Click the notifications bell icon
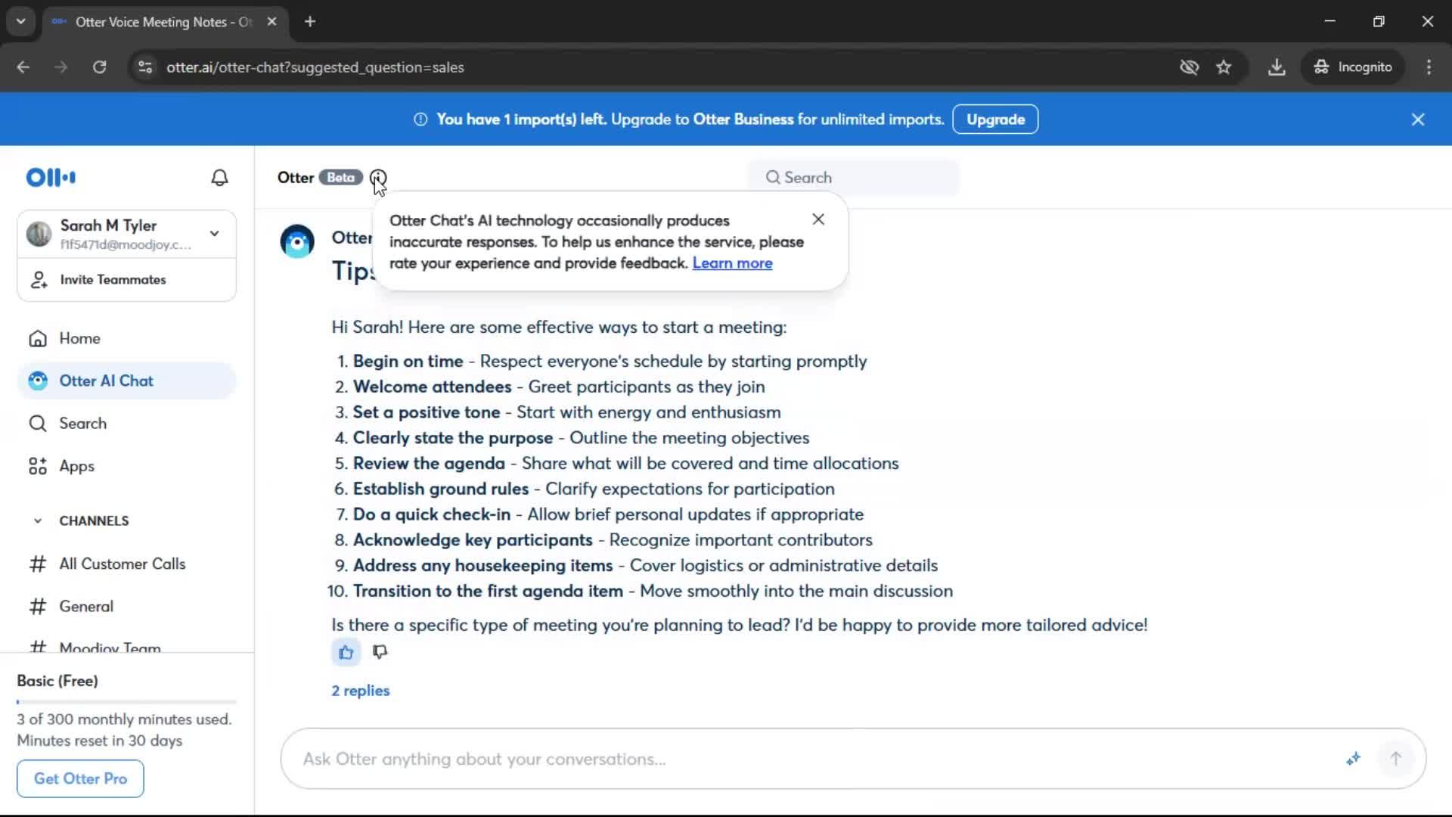This screenshot has width=1452, height=817. 219,178
